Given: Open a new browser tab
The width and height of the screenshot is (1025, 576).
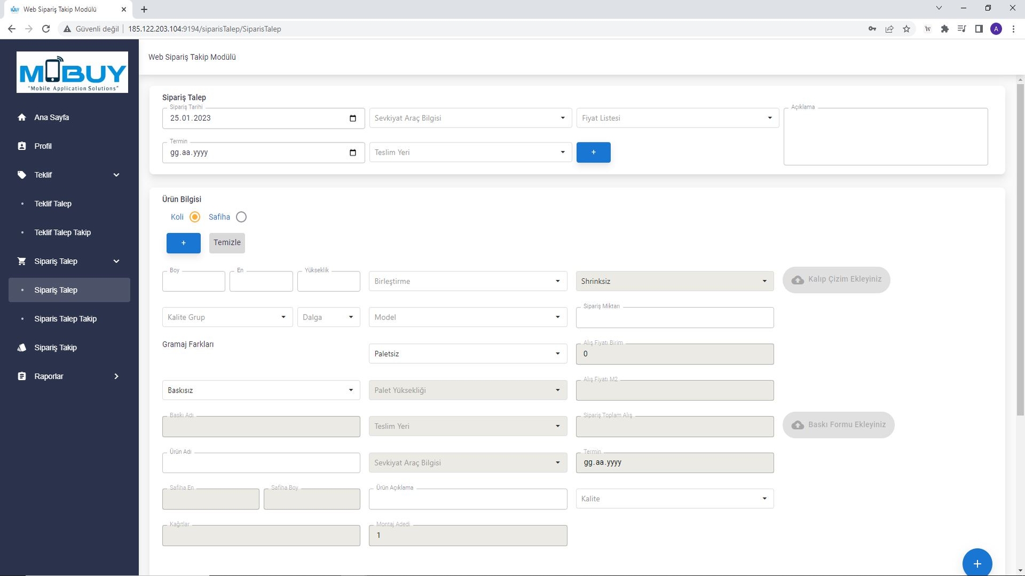Looking at the screenshot, I should (144, 9).
